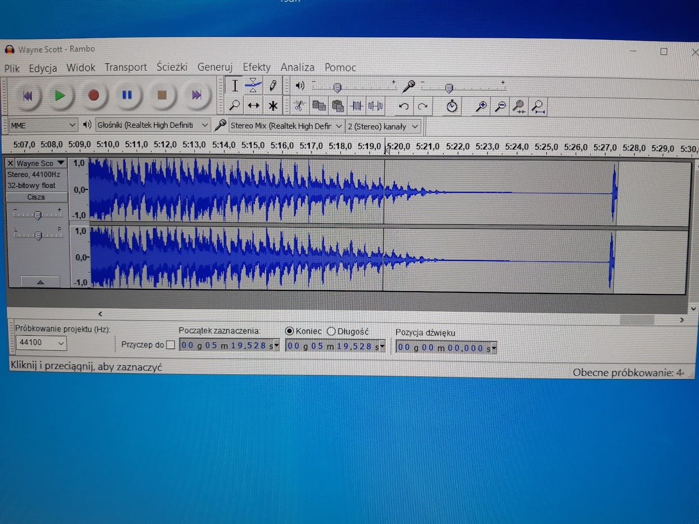Pick the Time Shift tool

click(253, 106)
